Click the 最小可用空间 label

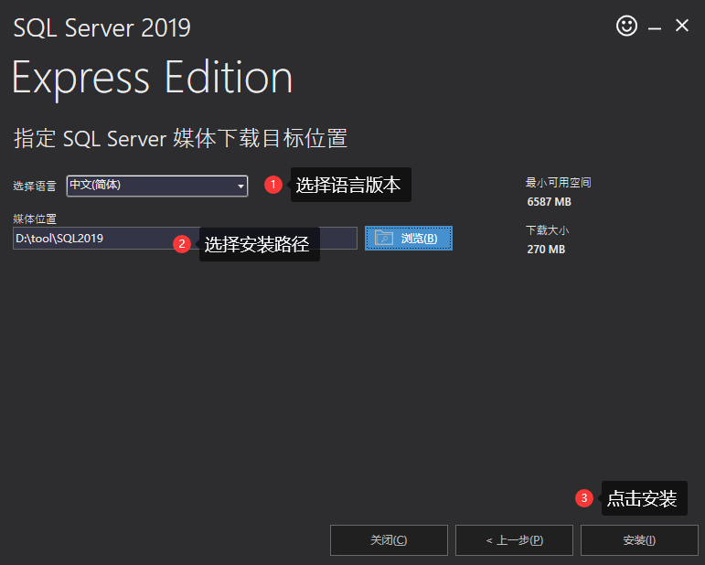tap(558, 183)
